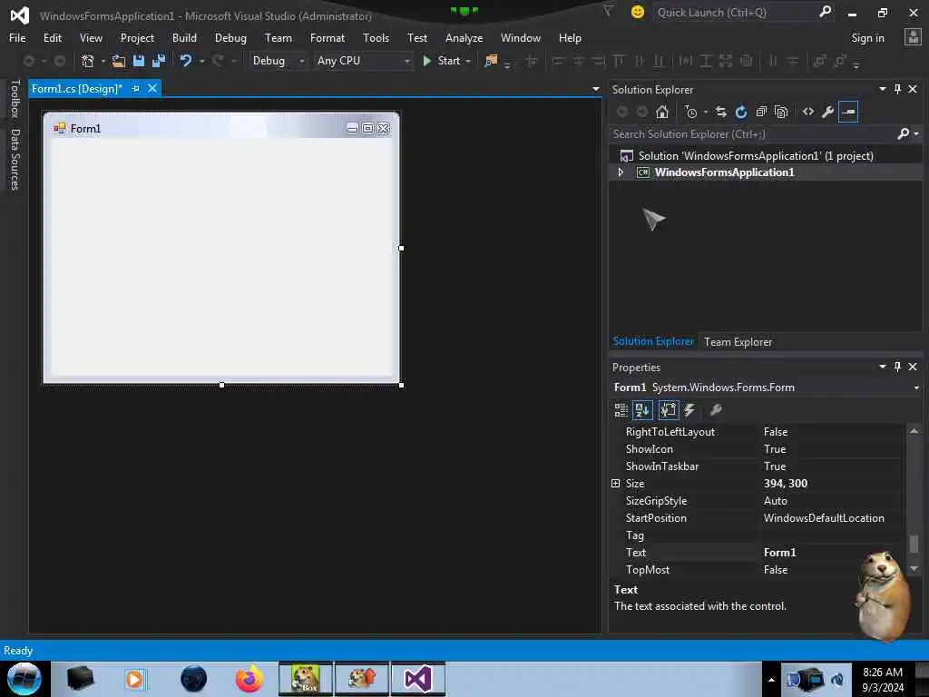929x697 pixels.
Task: Click the Find in Files toolbar icon
Action: click(x=491, y=61)
